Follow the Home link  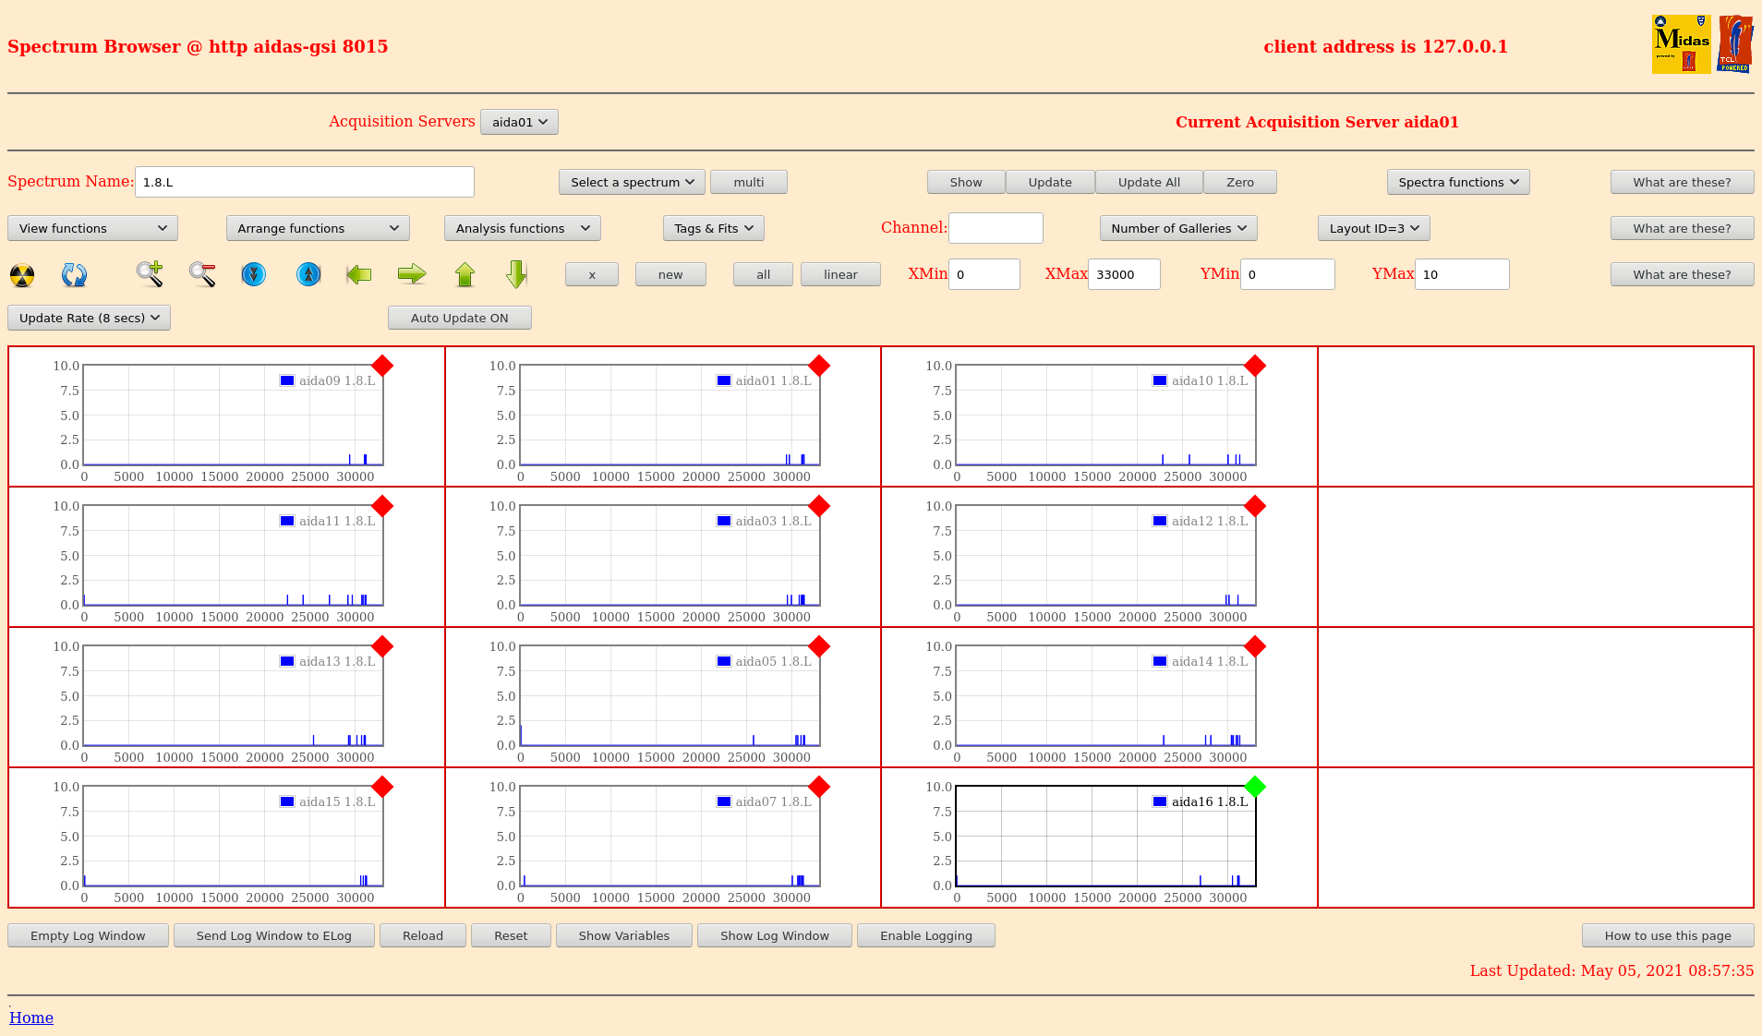click(x=31, y=1018)
